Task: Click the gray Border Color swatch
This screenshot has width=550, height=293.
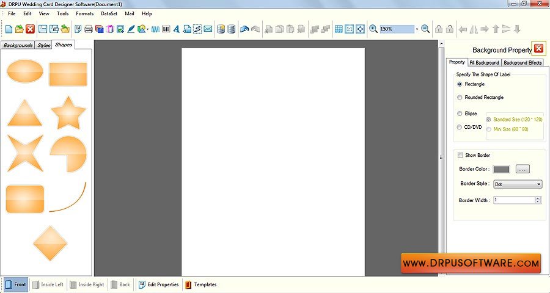Action: click(x=501, y=169)
